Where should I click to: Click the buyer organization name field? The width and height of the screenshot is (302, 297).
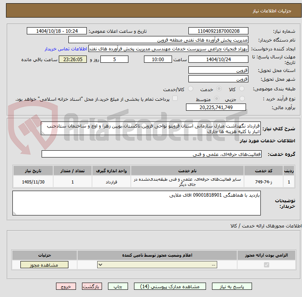coord(158,40)
